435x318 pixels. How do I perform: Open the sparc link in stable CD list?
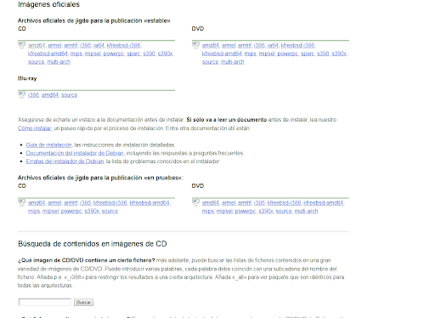133,54
